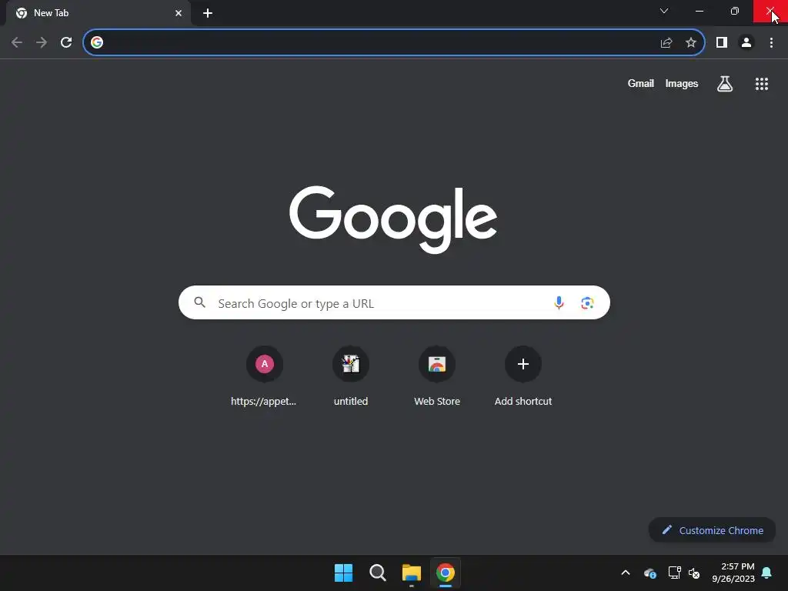Click the browser back arrow
This screenshot has height=591, width=788.
(x=17, y=42)
